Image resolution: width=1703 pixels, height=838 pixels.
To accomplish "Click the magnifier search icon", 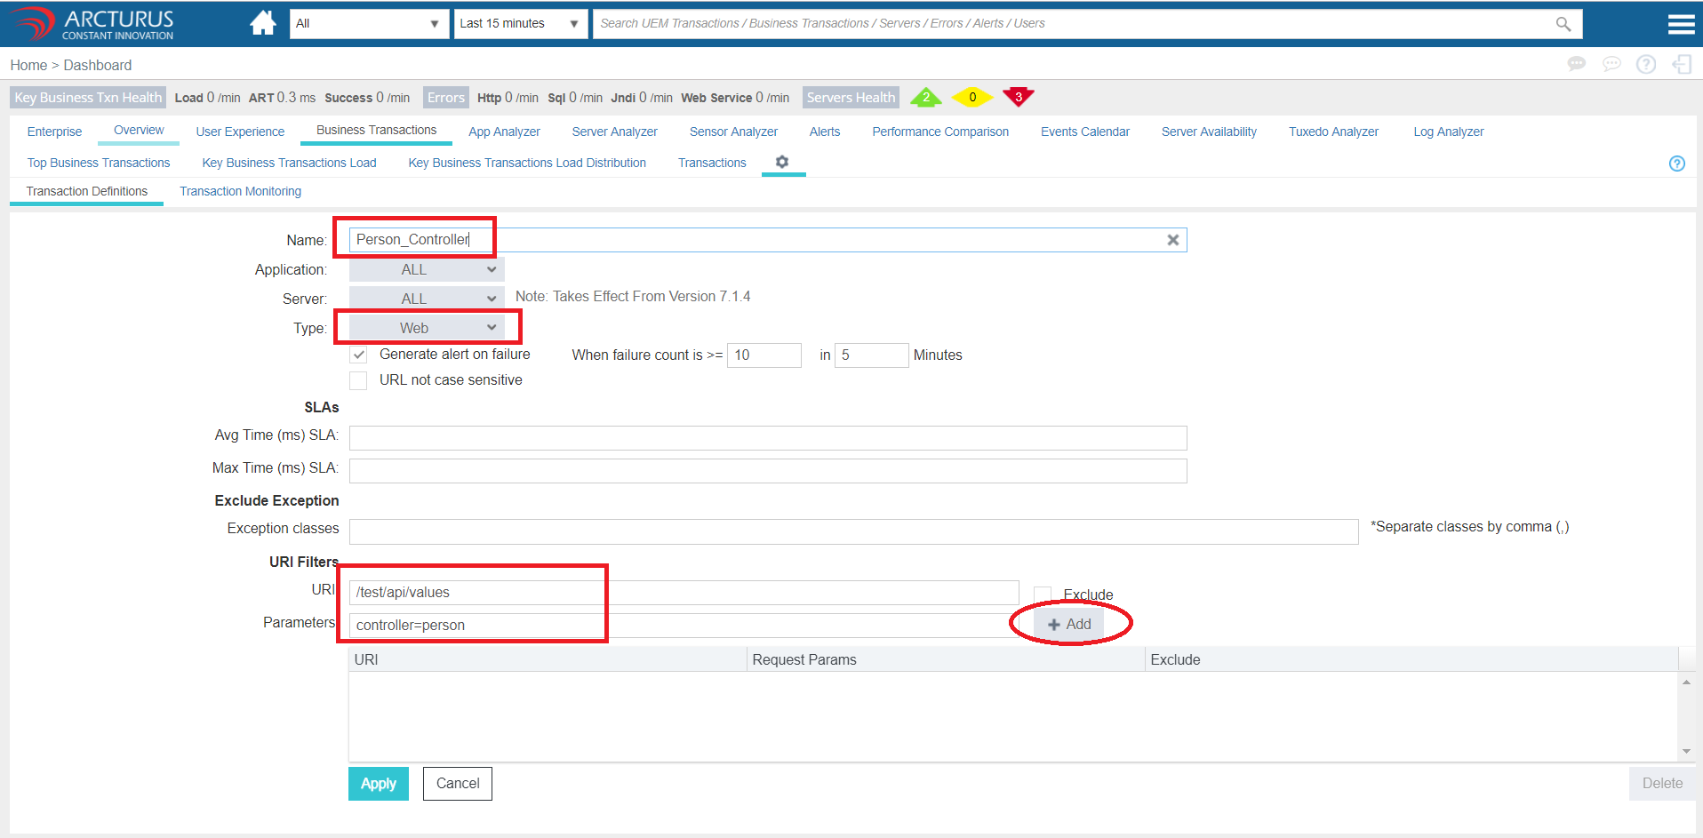I will 1563,24.
